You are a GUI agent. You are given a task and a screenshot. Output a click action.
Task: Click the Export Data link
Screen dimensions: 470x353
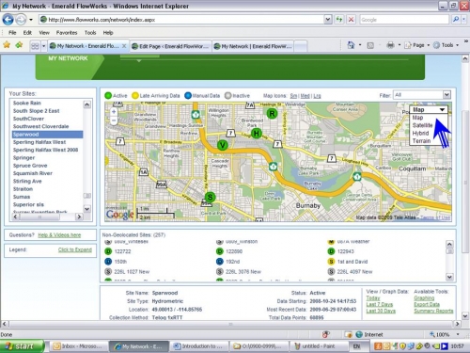click(x=427, y=304)
